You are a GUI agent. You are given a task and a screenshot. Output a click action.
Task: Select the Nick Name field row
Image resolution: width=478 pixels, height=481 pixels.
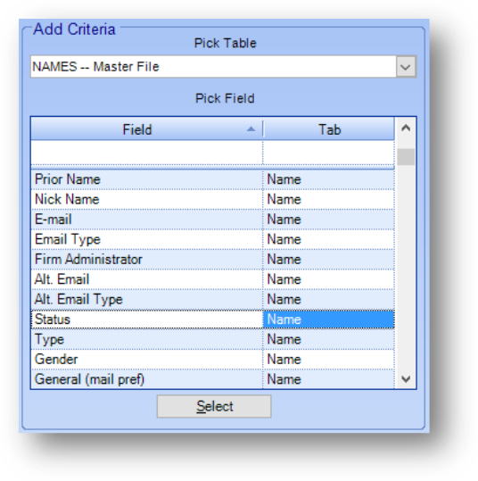pyautogui.click(x=212, y=199)
